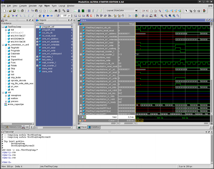Viewport: 214px width, 169px height.
Task: Click the run length field showing 100 ps
Action: click(66, 16)
